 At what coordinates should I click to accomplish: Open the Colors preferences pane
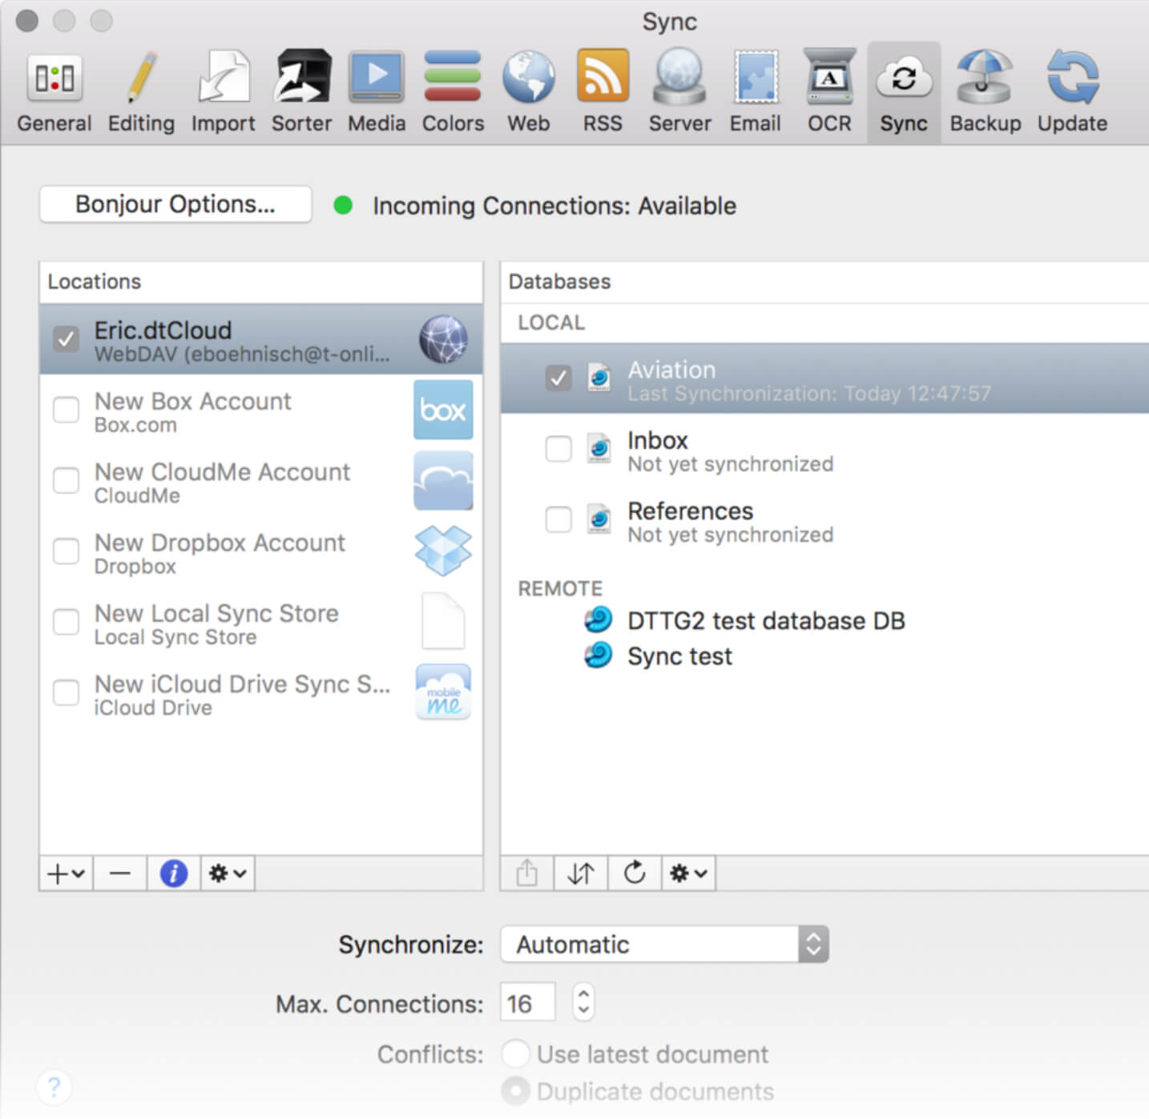[x=453, y=92]
